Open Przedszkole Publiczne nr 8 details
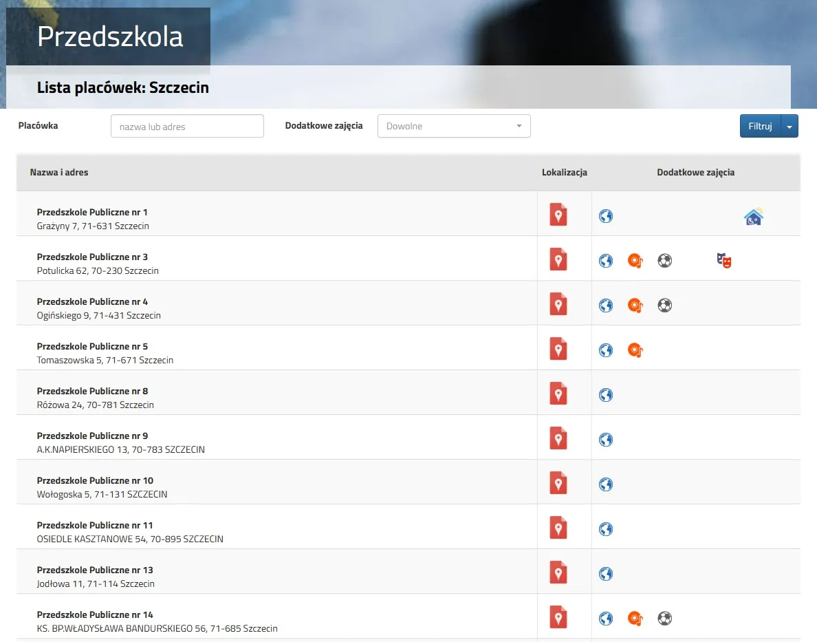 [x=92, y=391]
